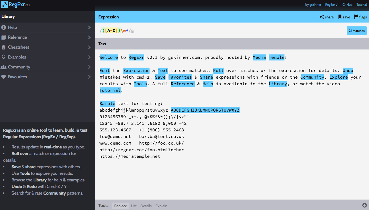Click the 21 matches badge

[x=357, y=31]
